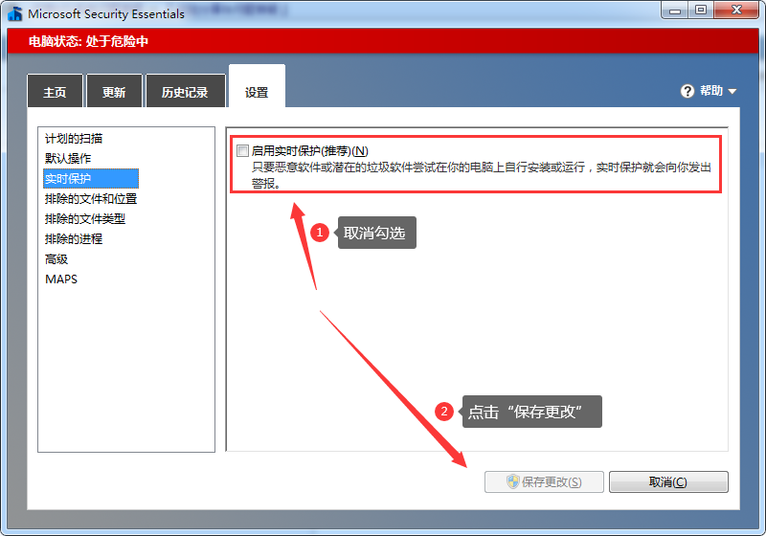Screen dimensions: 766x536
Task: Open 排除的文件类型 settings
Action: pos(85,218)
